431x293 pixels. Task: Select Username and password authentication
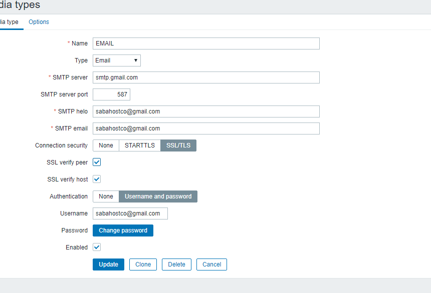158,196
